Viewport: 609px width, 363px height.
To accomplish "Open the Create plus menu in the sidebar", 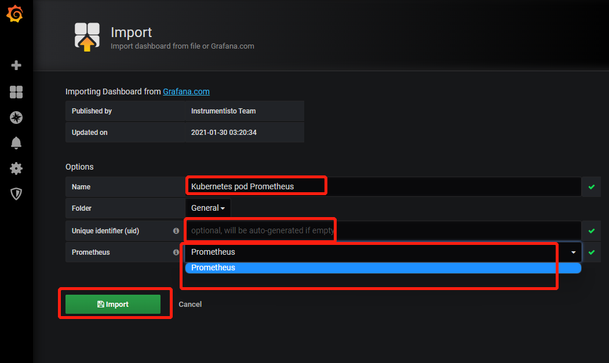I will 16,65.
